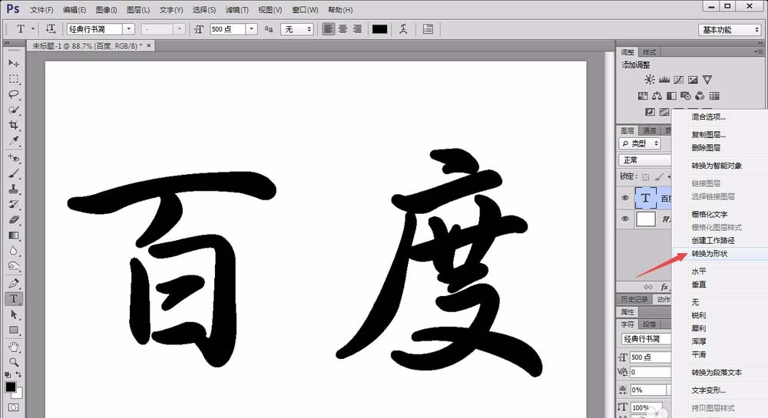This screenshot has height=418, width=768.
Task: Select the Eyedropper tool
Action: point(14,141)
